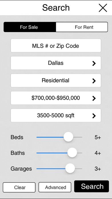Click the black Search button
This screenshot has height=199, width=112.
tap(92, 186)
